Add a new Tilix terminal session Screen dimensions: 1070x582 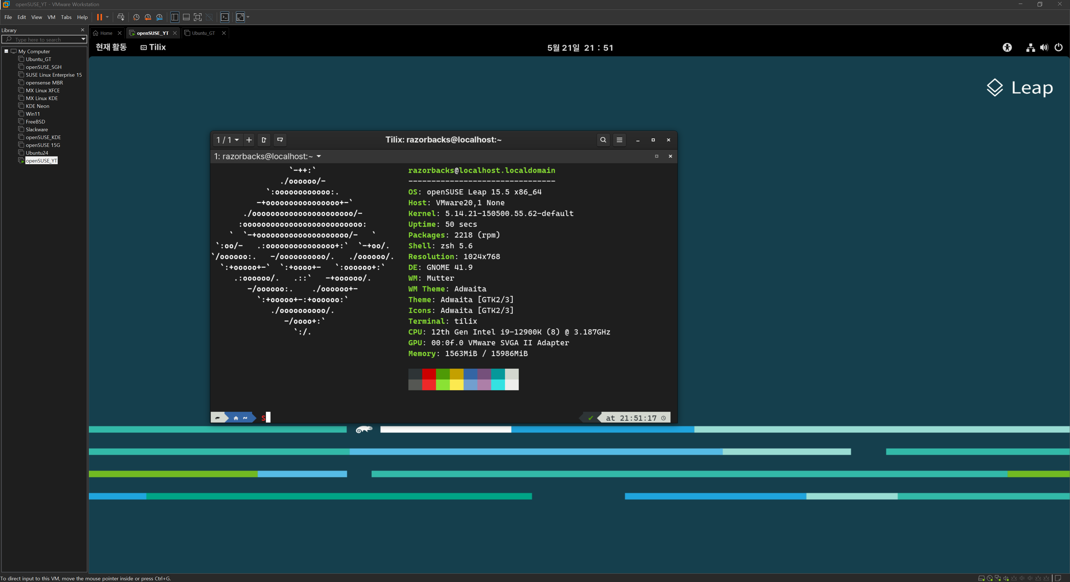tap(249, 140)
